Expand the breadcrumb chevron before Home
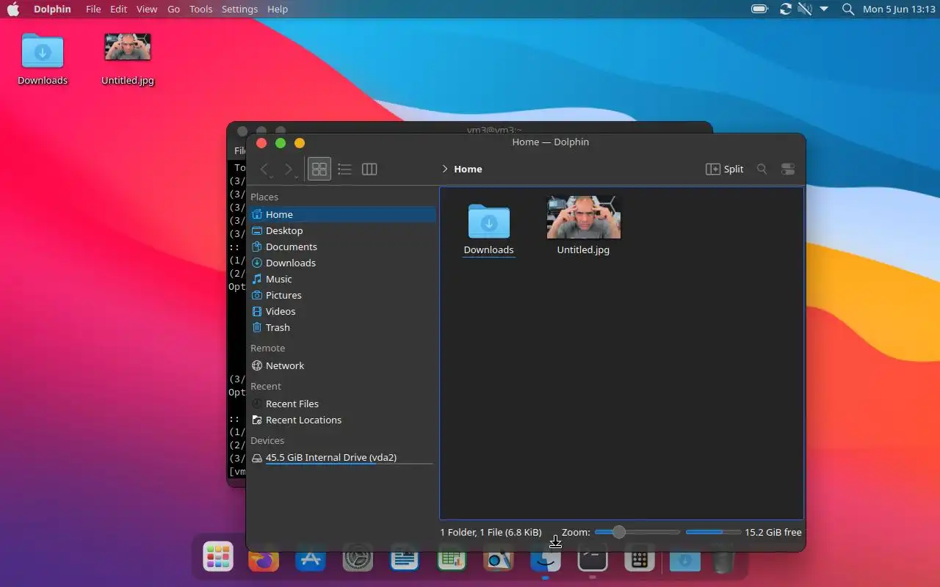 click(445, 169)
